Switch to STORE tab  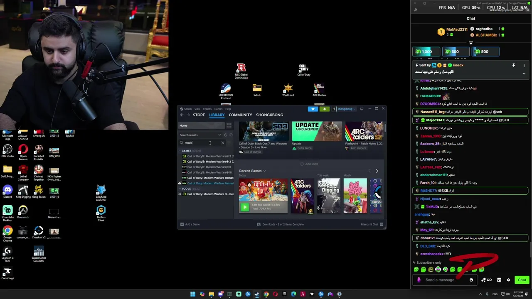[199, 115]
